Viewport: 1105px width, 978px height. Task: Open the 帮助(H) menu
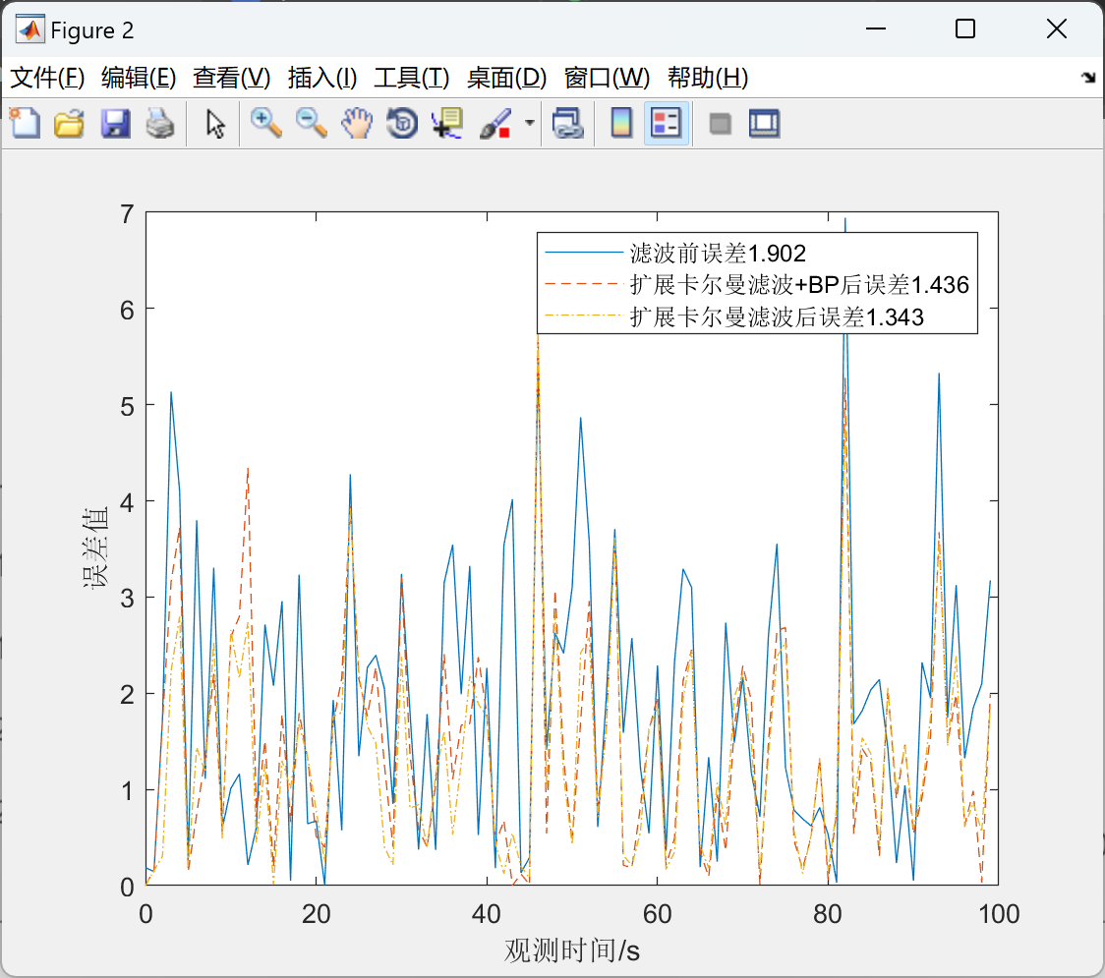(x=708, y=78)
